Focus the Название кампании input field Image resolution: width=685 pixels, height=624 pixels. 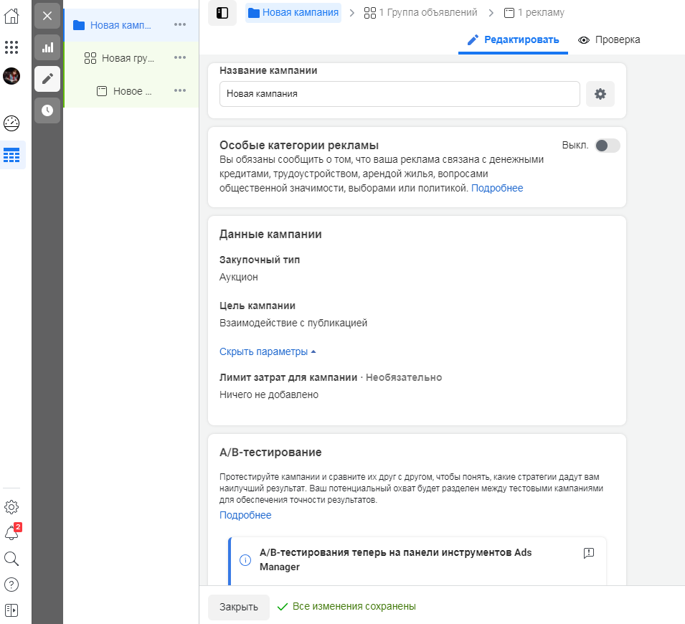[x=400, y=94]
